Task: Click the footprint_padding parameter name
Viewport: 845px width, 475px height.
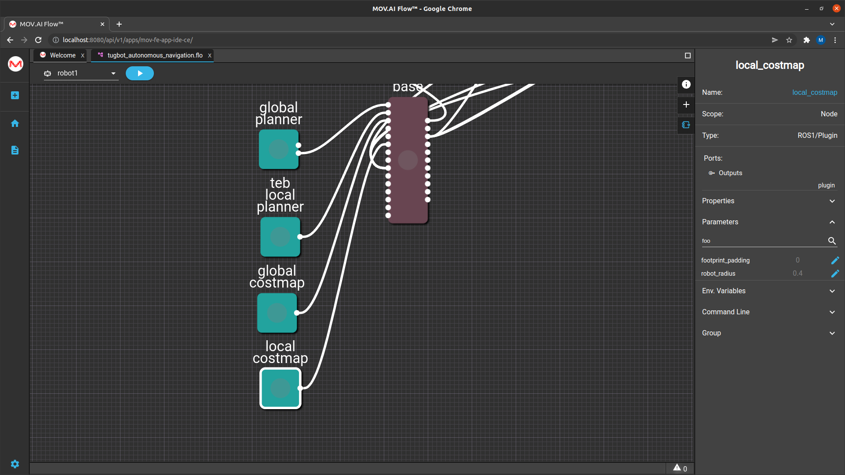Action: (x=725, y=260)
